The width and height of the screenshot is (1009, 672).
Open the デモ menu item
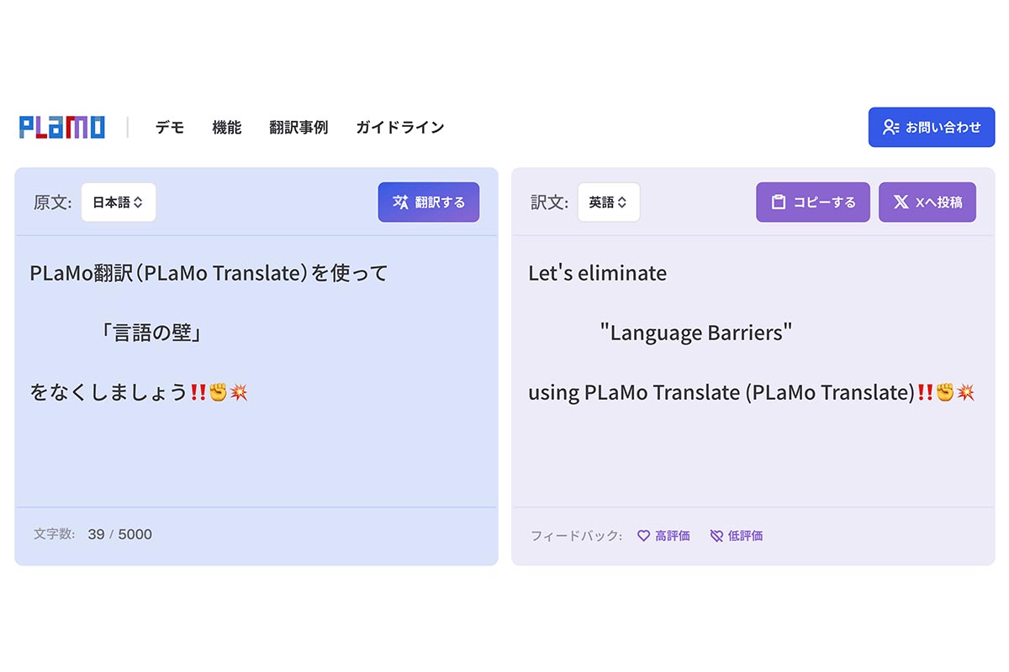[x=170, y=128]
